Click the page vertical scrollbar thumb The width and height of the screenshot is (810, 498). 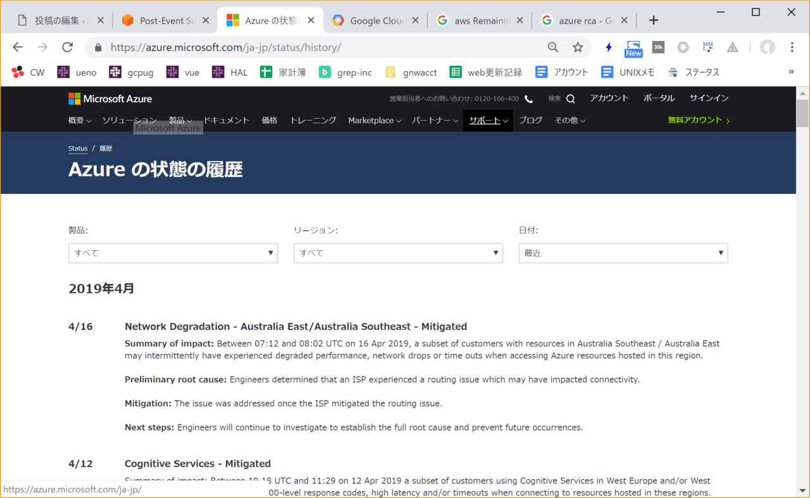803,113
